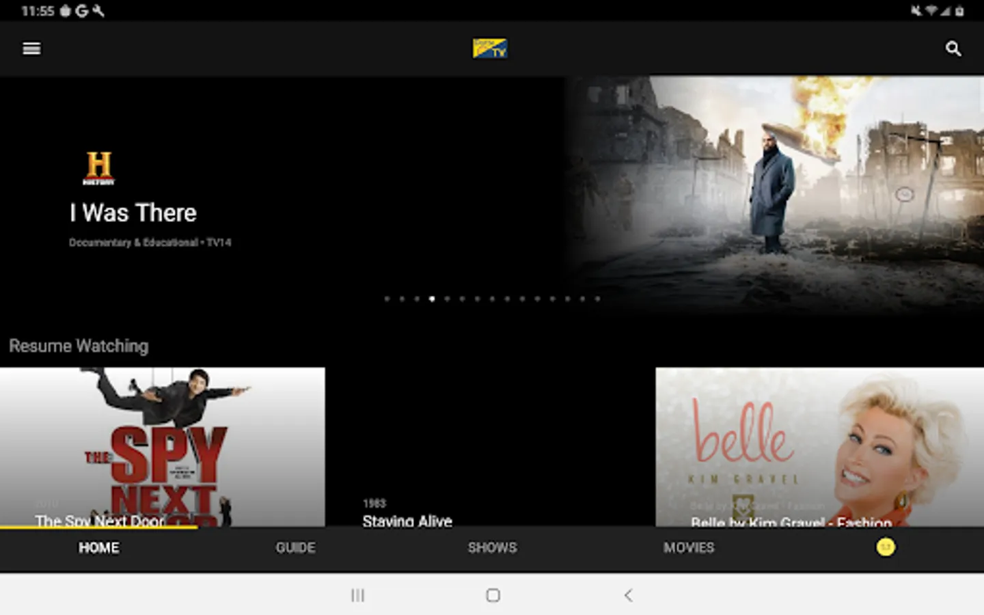Click the '1983' year label on Staying Alive

tap(374, 503)
